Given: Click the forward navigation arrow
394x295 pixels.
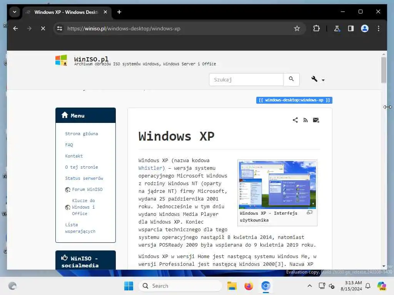Looking at the screenshot, I should click(29, 28).
